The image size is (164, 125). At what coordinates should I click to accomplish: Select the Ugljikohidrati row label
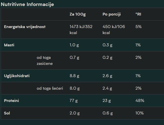point(17,76)
